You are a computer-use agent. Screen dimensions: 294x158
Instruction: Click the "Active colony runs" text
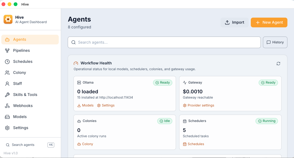point(92,136)
